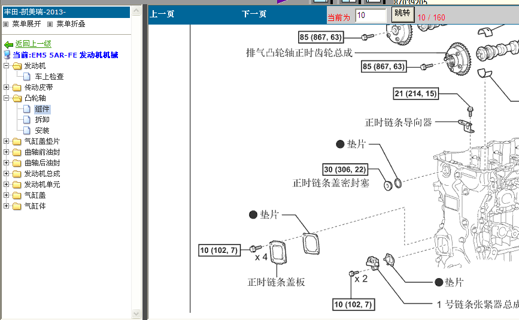The width and height of the screenshot is (519, 320).
Task: Open the 车上检查 tree item
Action: pos(49,77)
